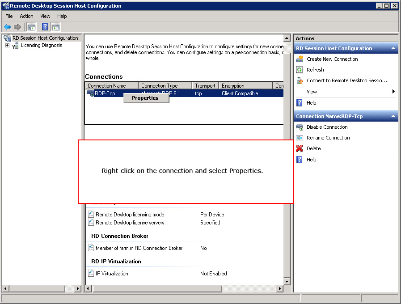Open the blue question mark Help toolbar icon

pos(45,27)
